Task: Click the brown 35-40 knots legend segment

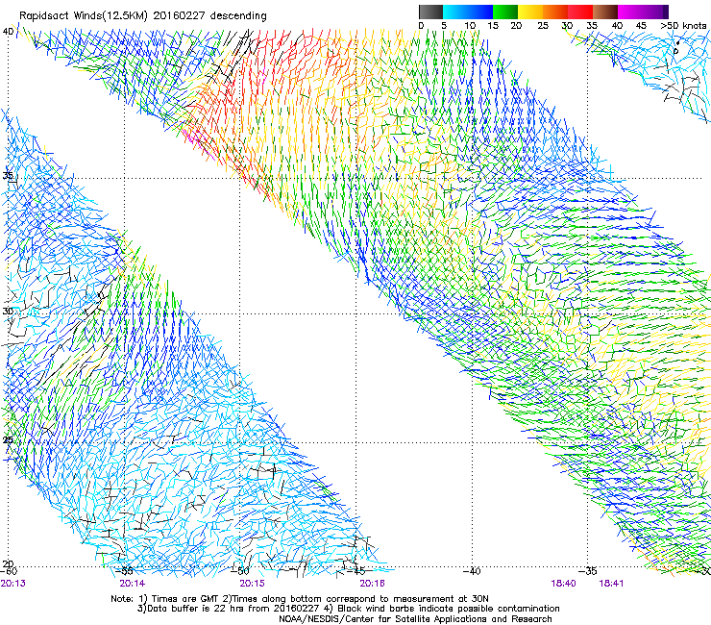Action: point(605,12)
